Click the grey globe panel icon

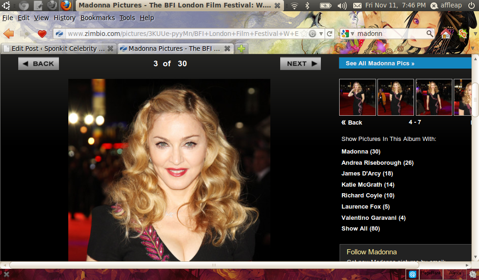click(52, 5)
